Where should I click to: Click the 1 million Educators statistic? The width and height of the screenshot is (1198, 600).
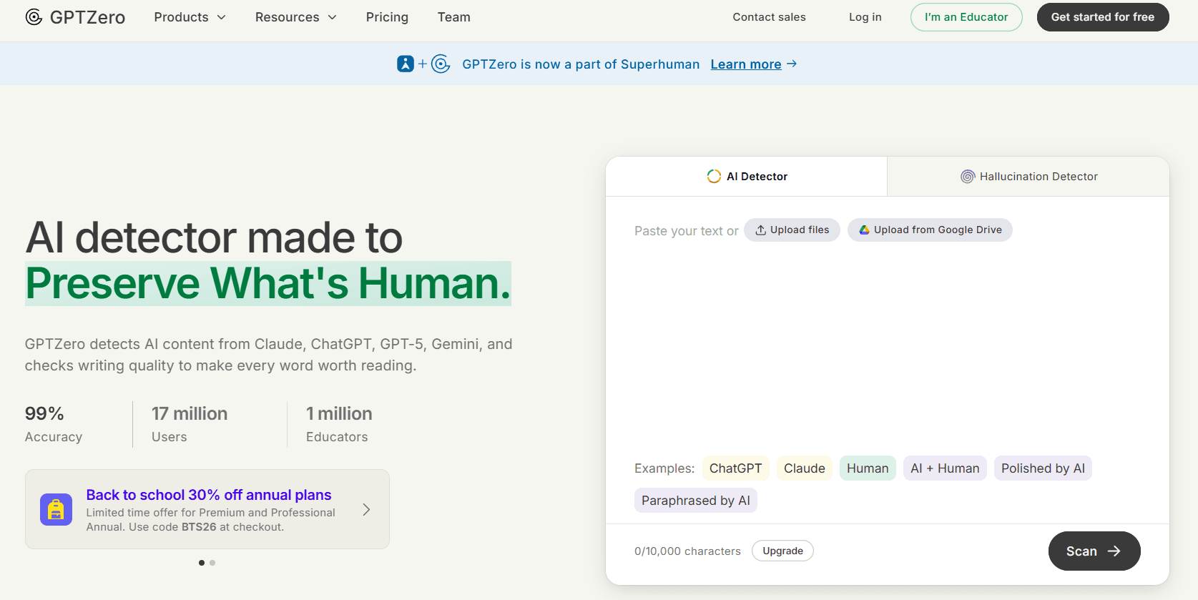point(339,424)
